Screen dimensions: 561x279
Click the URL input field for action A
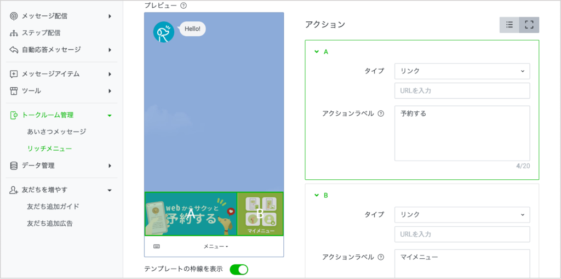462,91
